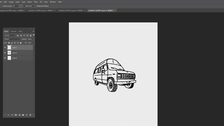
Task: Click the lock position icon
Action: [15, 43]
